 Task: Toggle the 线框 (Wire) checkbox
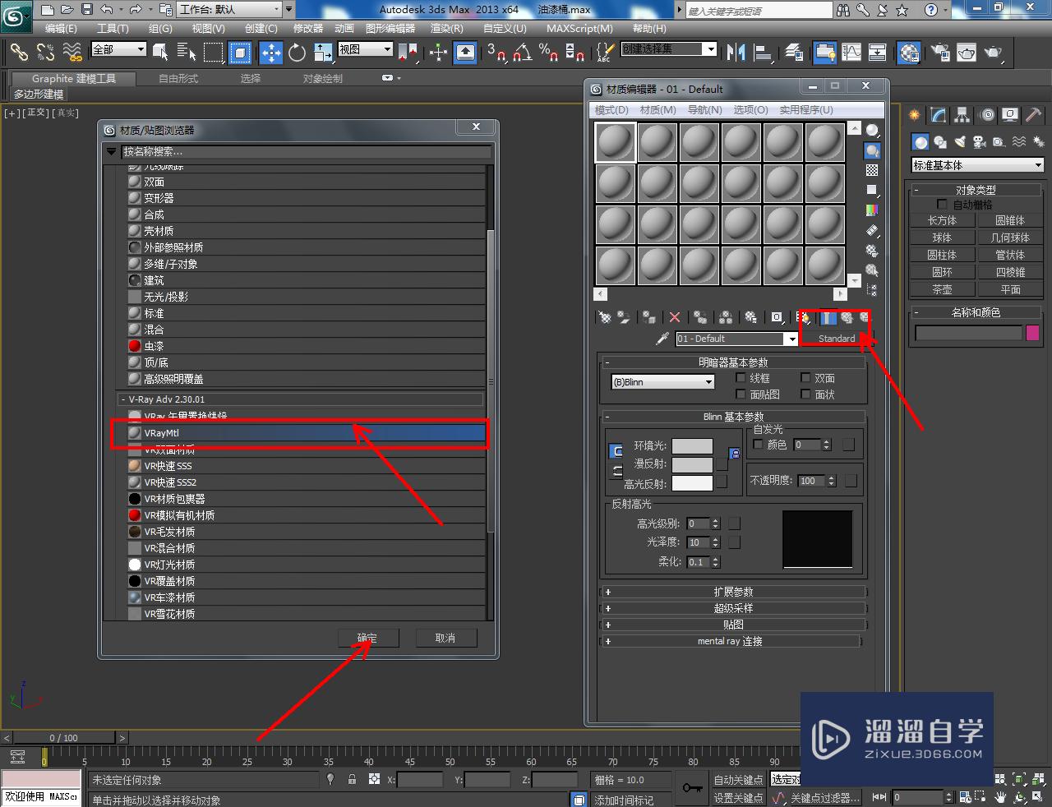coord(741,378)
